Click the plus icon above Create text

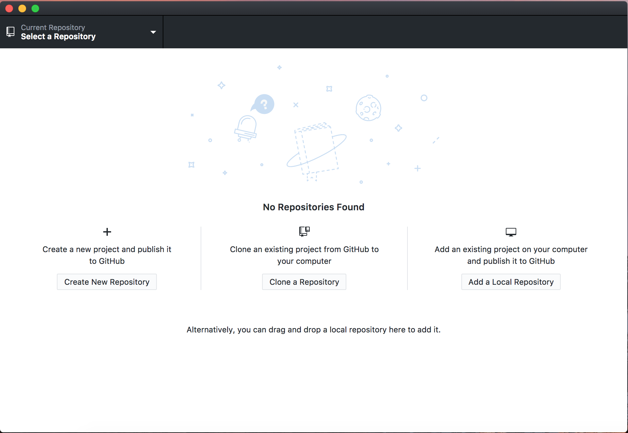coord(107,232)
